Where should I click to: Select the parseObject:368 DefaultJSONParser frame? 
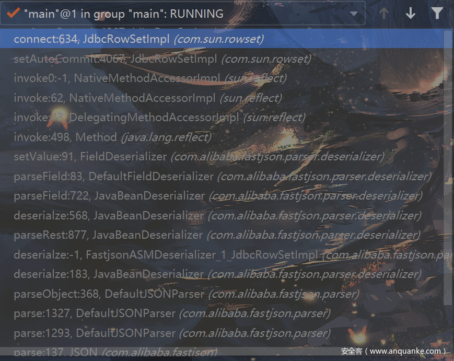coord(222,294)
